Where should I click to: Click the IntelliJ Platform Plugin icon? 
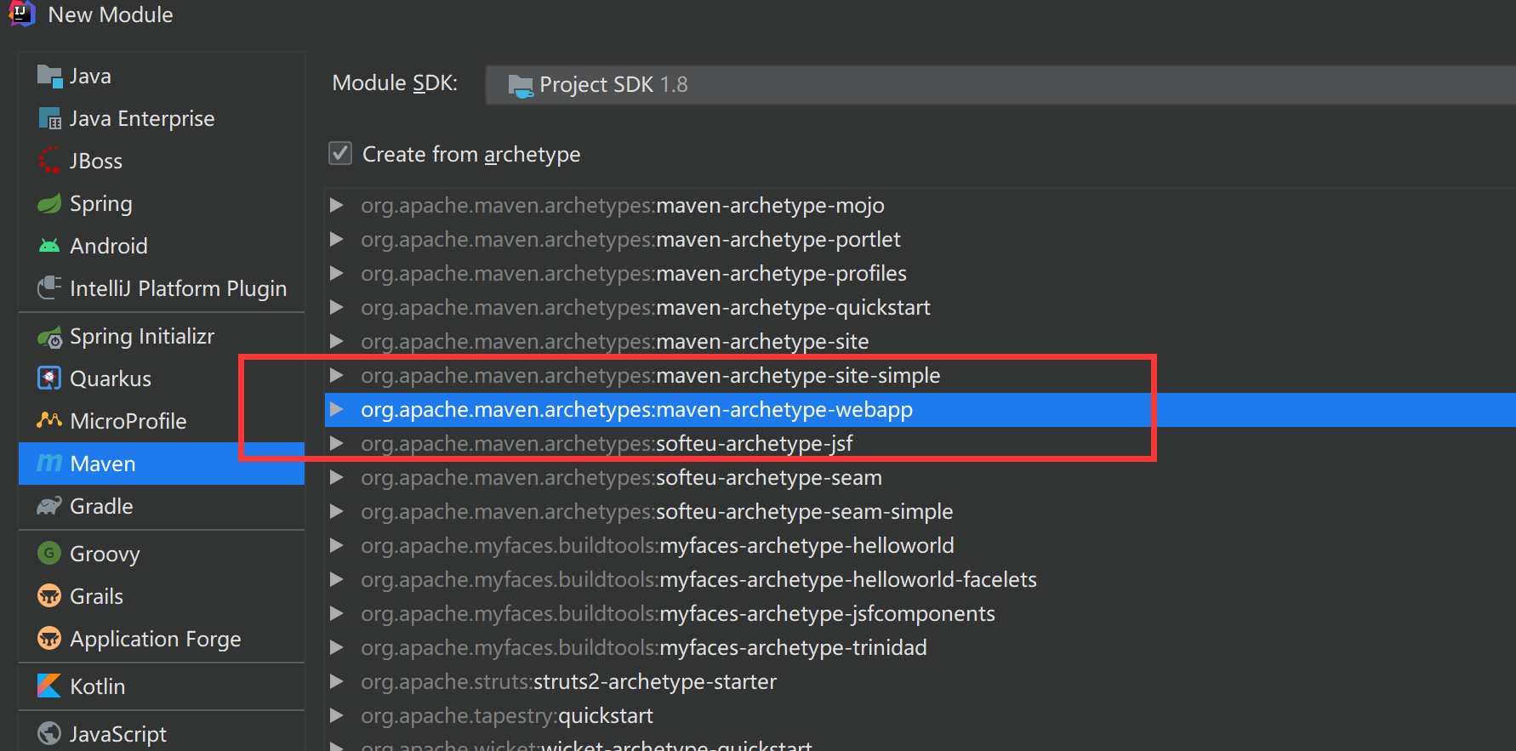[x=49, y=287]
